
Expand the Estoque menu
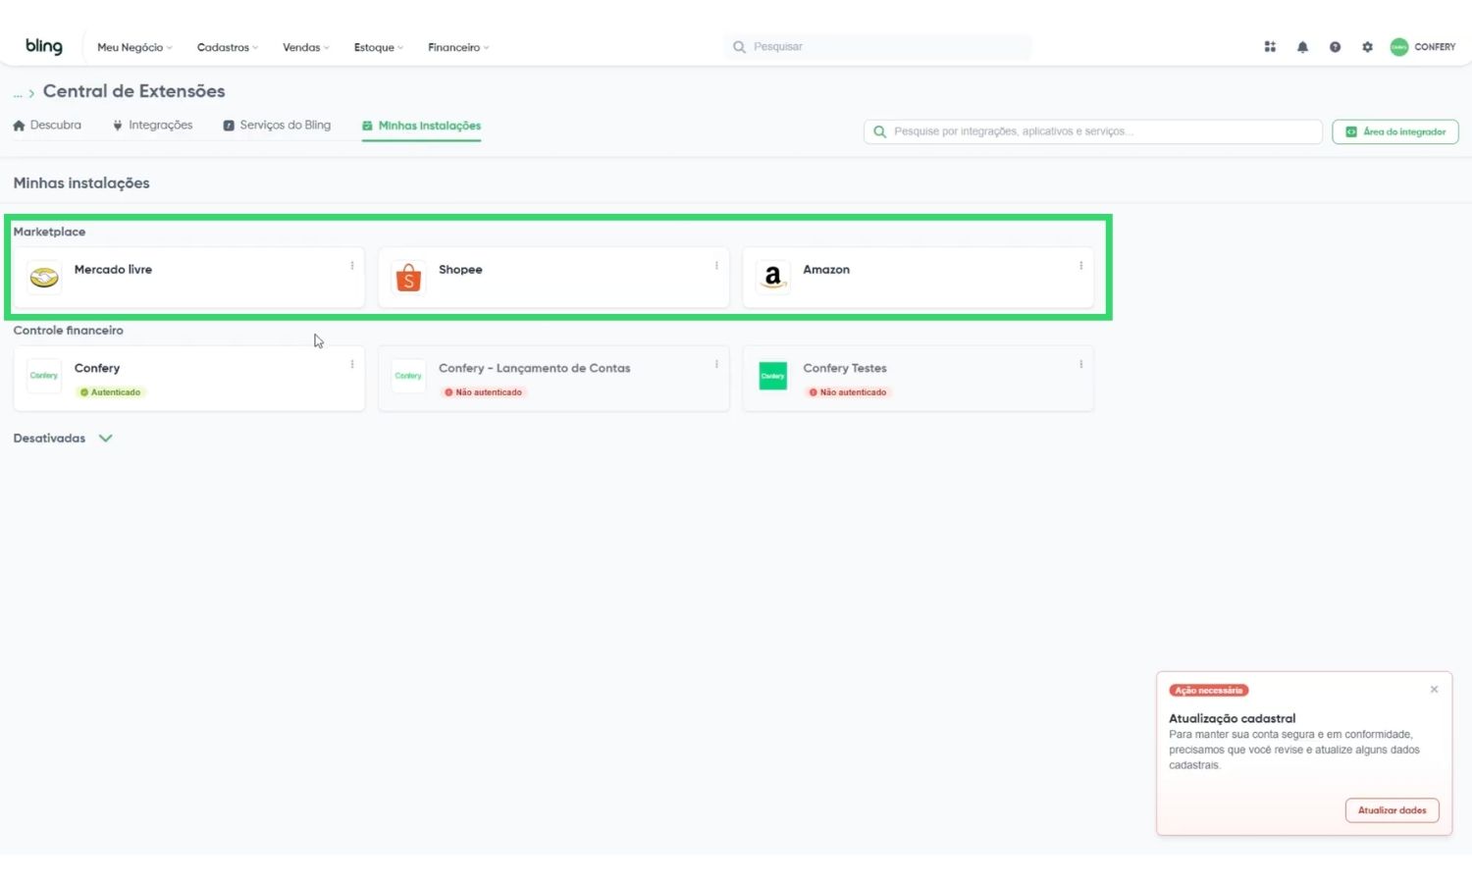coord(379,47)
